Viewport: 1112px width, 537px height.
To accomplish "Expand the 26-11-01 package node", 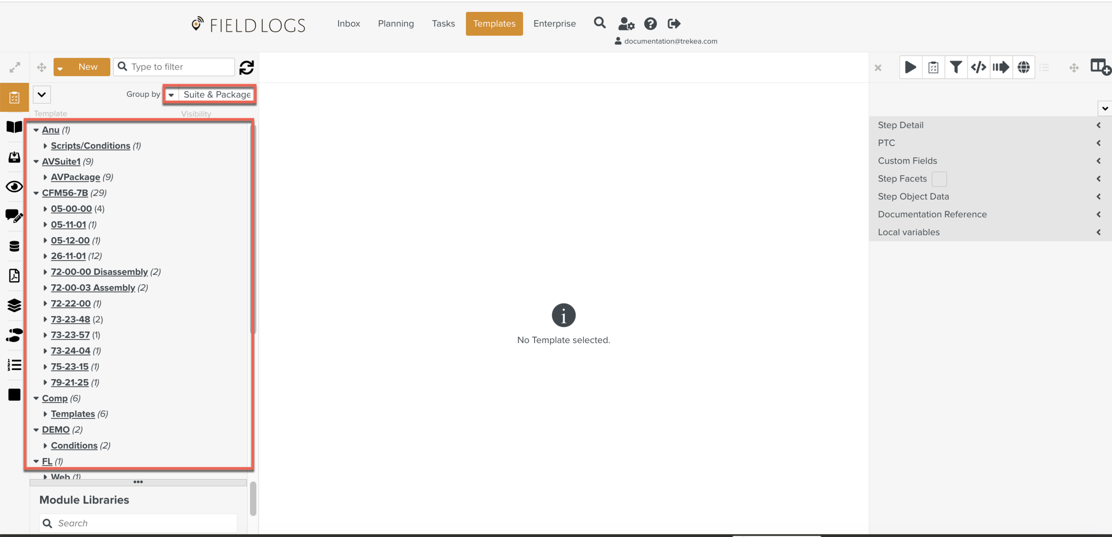I will click(x=45, y=256).
